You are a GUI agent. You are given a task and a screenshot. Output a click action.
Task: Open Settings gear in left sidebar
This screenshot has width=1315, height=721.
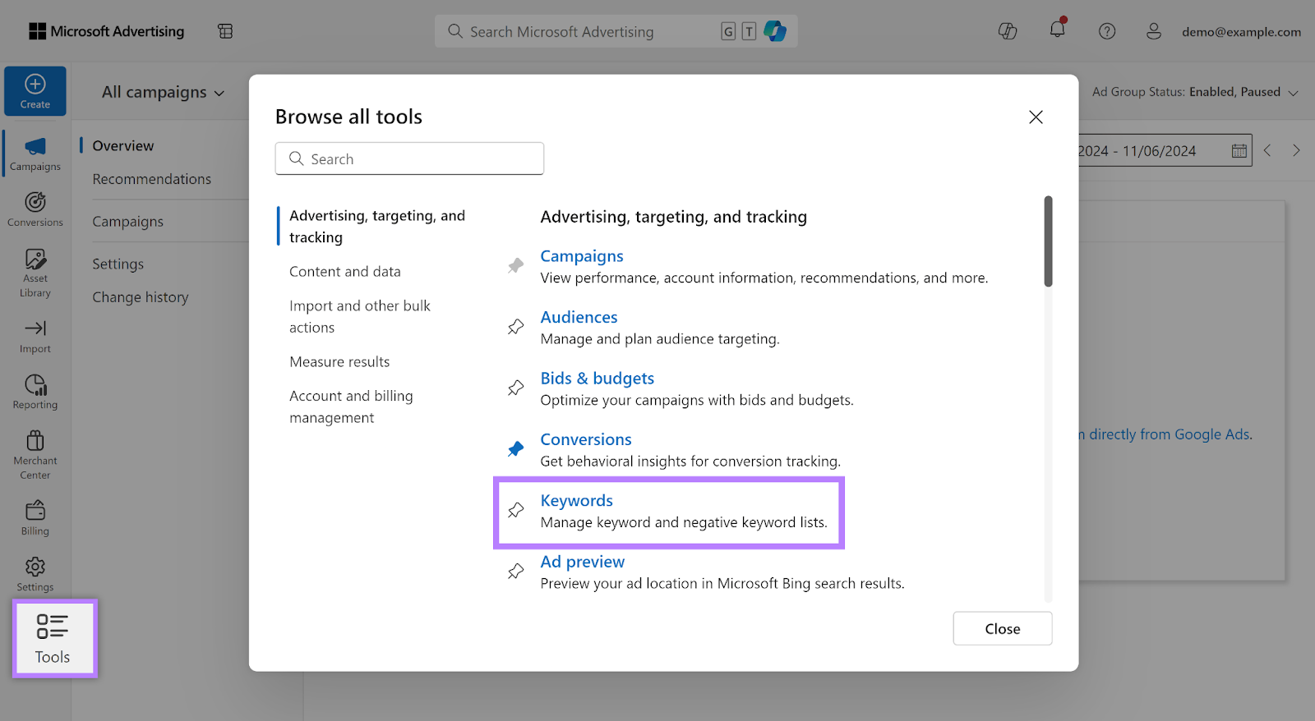click(x=35, y=574)
